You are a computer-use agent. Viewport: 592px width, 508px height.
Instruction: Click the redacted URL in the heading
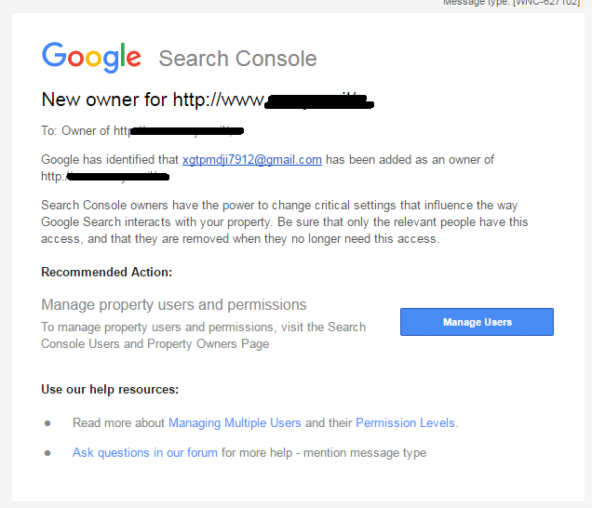pyautogui.click(x=319, y=100)
